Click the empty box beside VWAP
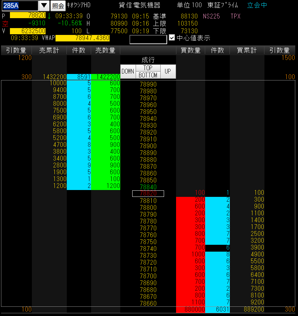The image size is (298, 316). pos(148,39)
